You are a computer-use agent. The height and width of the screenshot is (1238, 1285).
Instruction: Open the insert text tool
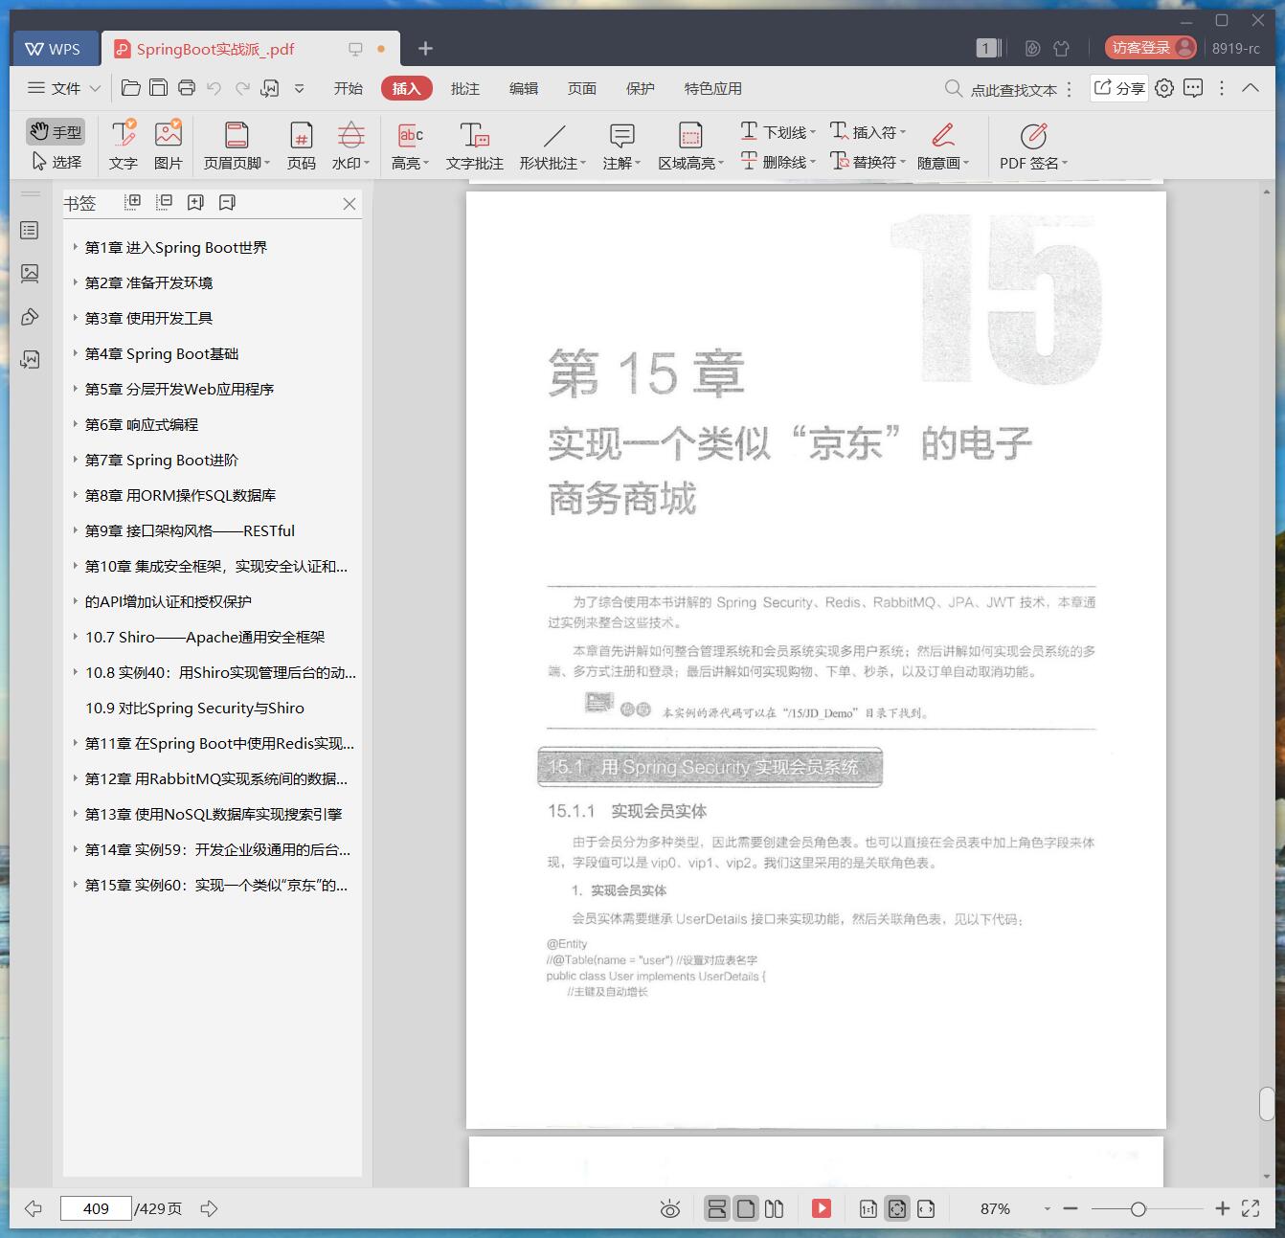pyautogui.click(x=124, y=146)
